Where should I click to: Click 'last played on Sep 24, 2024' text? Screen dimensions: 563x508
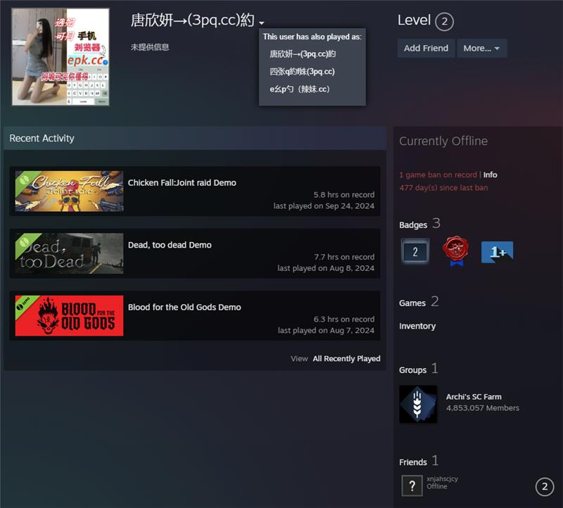tap(324, 206)
